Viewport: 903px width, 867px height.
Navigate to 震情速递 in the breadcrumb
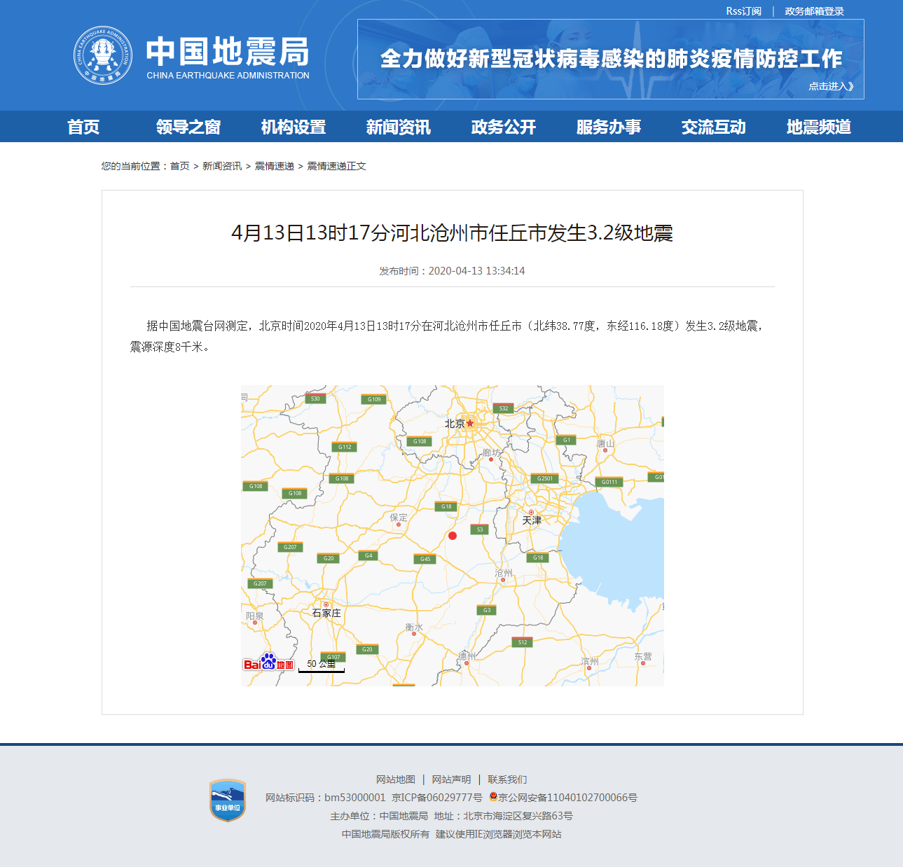click(x=274, y=166)
